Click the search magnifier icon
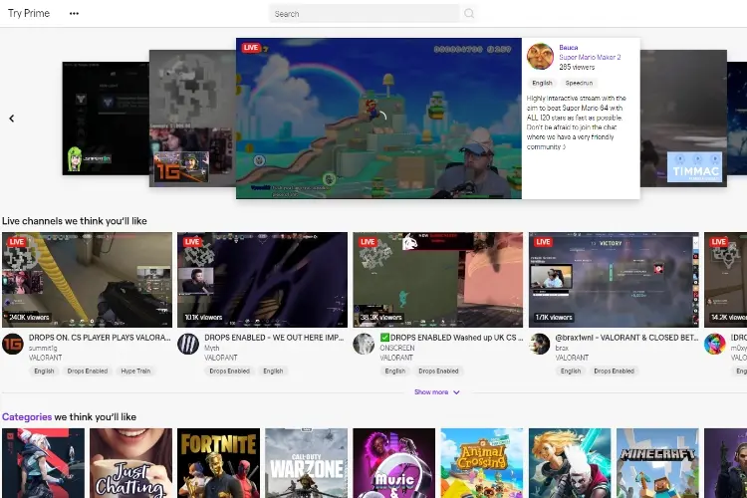Viewport: 747px width, 498px height. [x=469, y=13]
